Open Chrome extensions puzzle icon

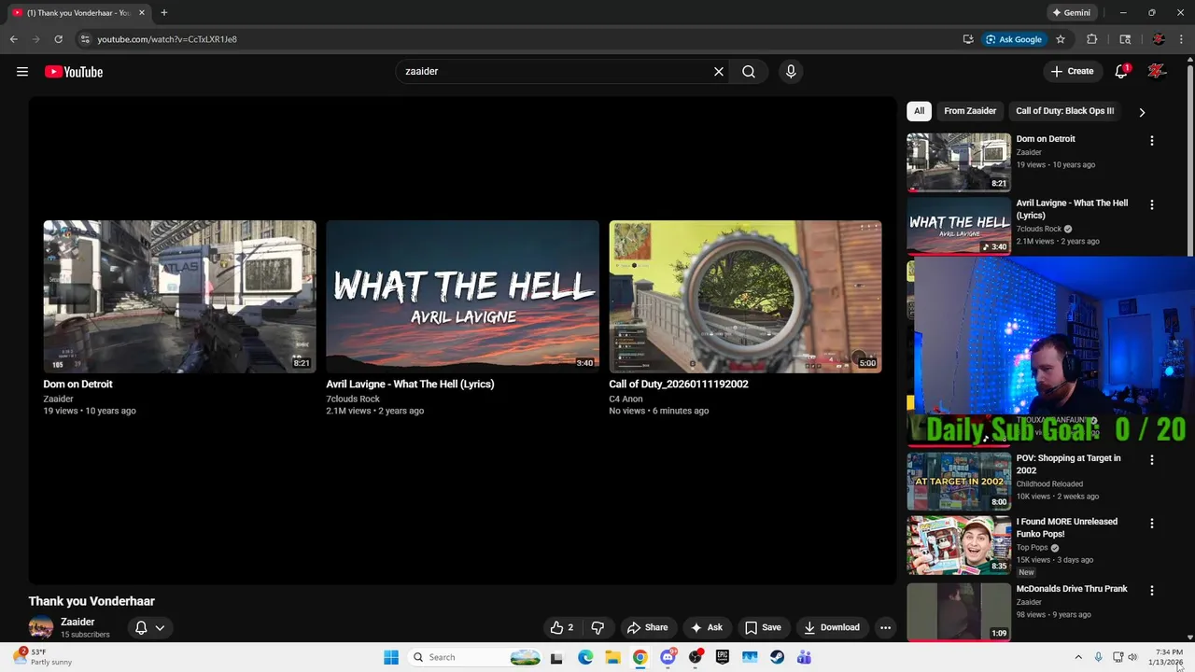(x=1091, y=39)
